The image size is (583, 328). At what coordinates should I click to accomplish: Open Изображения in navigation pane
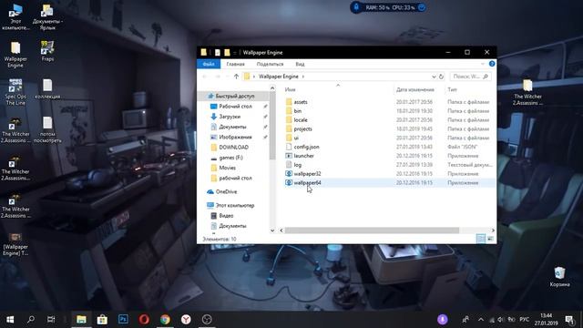point(235,137)
